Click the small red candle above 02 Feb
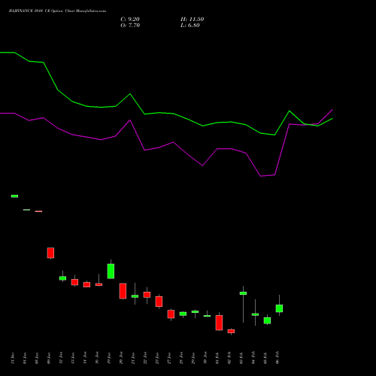The width and height of the screenshot is (376, 376). pos(231,331)
